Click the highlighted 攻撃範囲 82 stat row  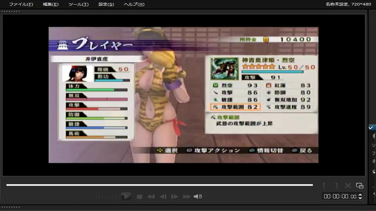tap(235, 107)
